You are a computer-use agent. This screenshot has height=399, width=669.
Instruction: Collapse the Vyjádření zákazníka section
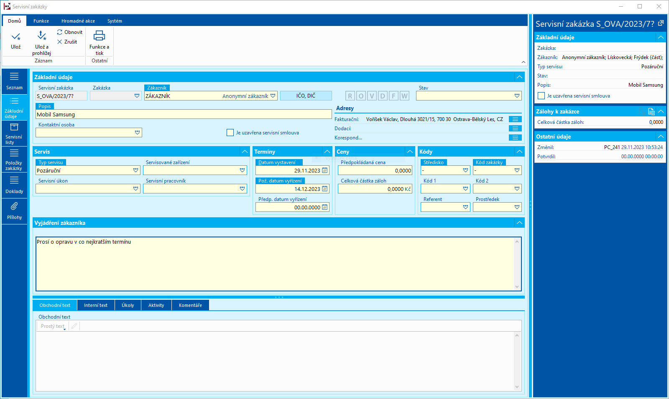pyautogui.click(x=519, y=223)
